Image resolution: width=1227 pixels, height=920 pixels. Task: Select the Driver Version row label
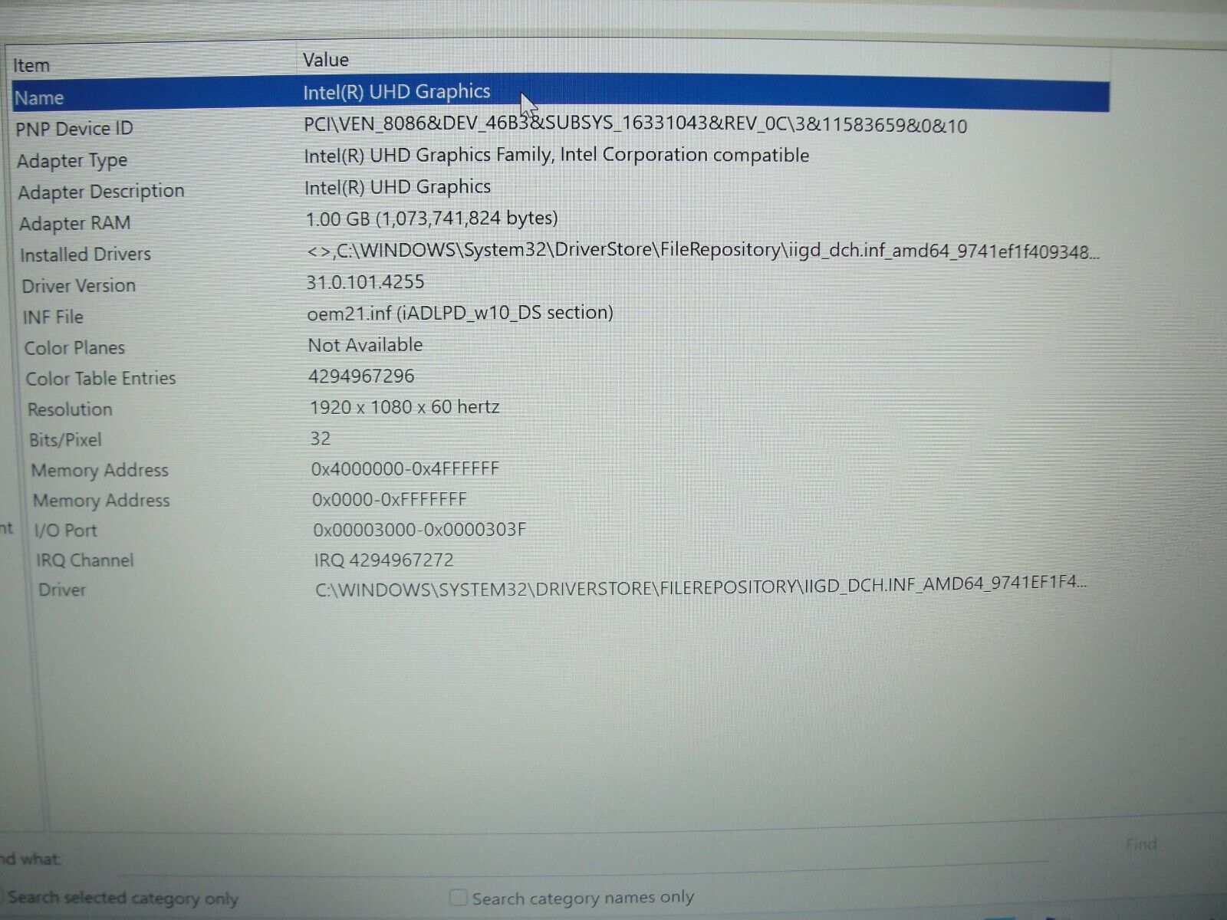point(79,286)
